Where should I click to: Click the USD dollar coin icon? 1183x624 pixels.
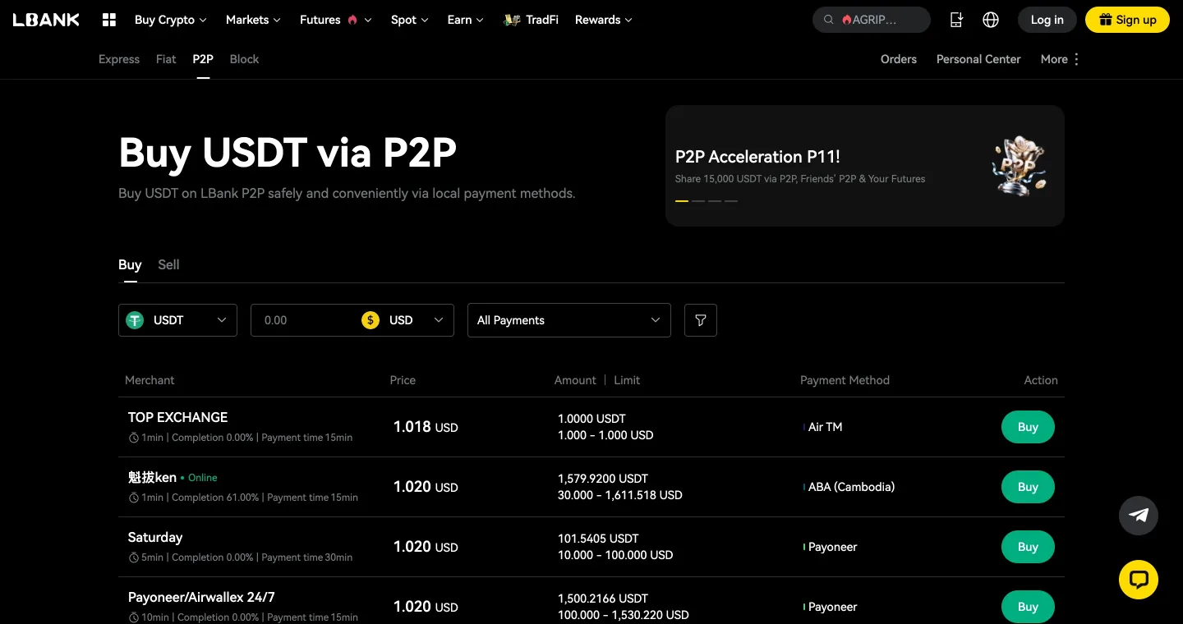coord(371,320)
